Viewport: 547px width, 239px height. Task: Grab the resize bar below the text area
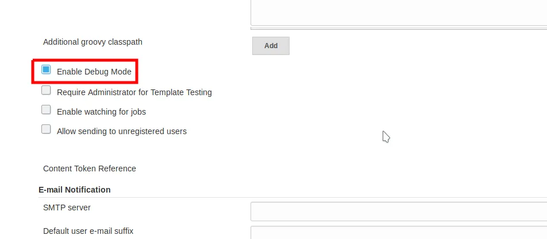(398, 28)
